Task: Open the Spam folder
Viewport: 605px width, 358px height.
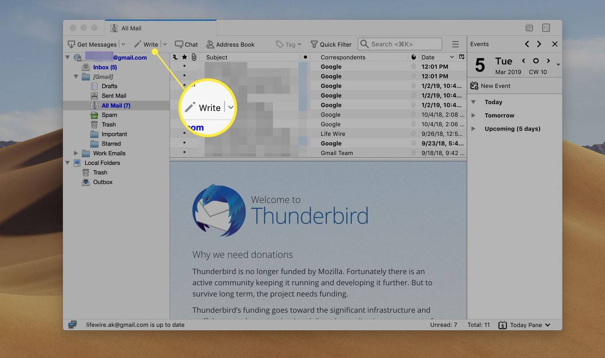Action: tap(109, 115)
